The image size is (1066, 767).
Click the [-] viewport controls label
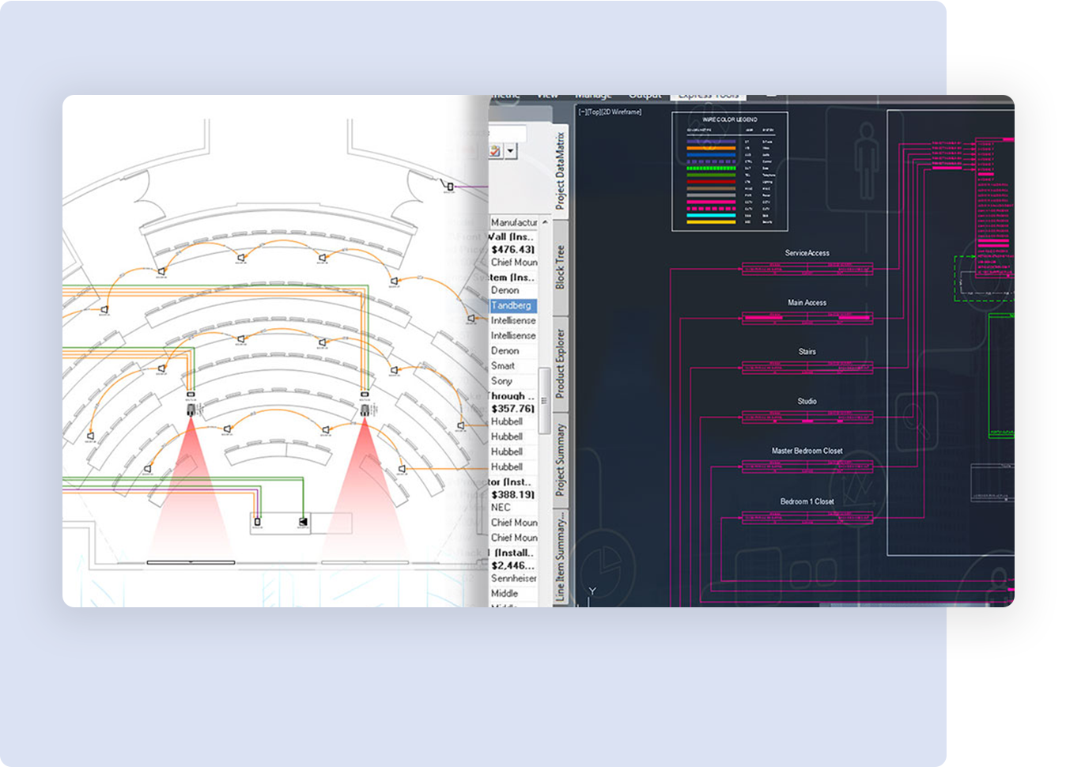pos(583,112)
